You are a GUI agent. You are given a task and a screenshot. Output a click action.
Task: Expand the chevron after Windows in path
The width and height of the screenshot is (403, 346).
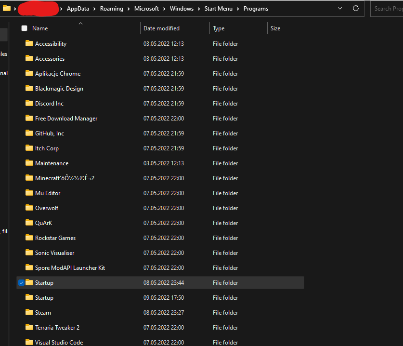[199, 9]
